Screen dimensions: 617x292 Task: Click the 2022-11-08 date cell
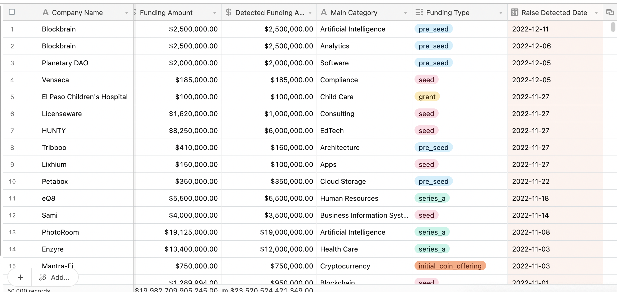(x=555, y=232)
